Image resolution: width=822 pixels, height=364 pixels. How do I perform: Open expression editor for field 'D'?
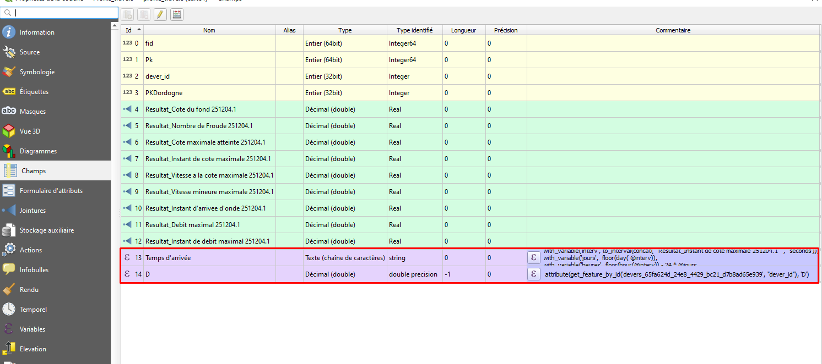[533, 274]
